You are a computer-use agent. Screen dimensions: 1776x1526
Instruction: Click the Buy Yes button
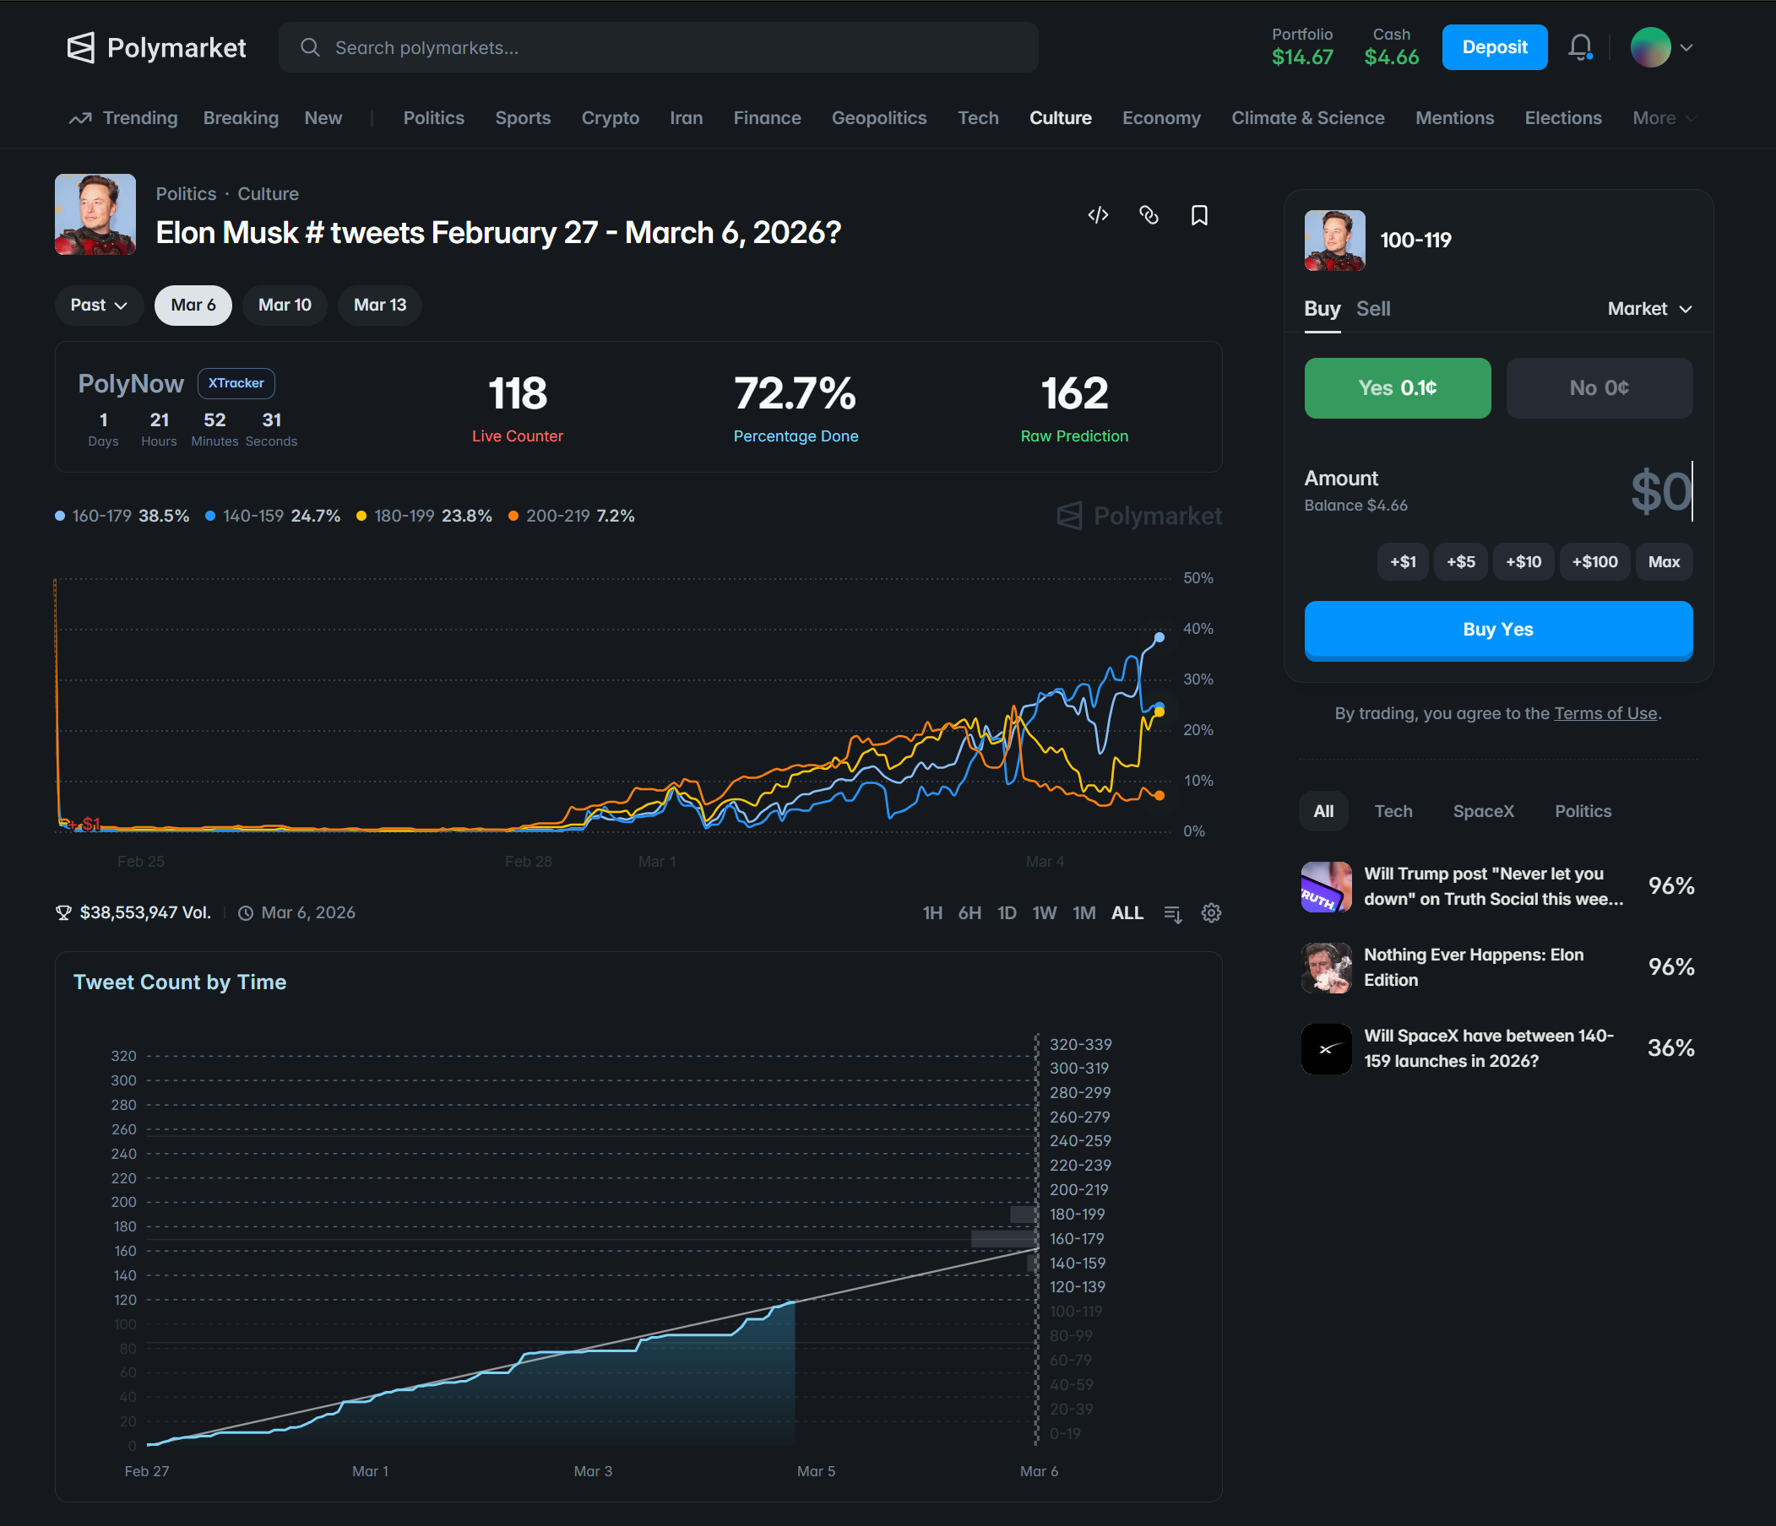click(x=1496, y=629)
